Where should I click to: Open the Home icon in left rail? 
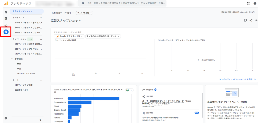(6, 12)
